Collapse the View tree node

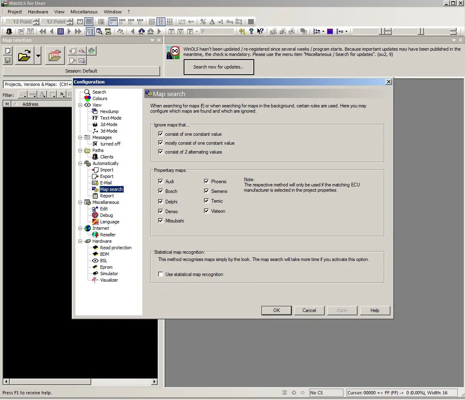(80, 105)
